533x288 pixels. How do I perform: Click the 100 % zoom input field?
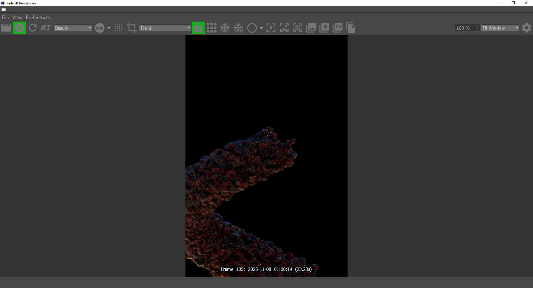pos(465,28)
